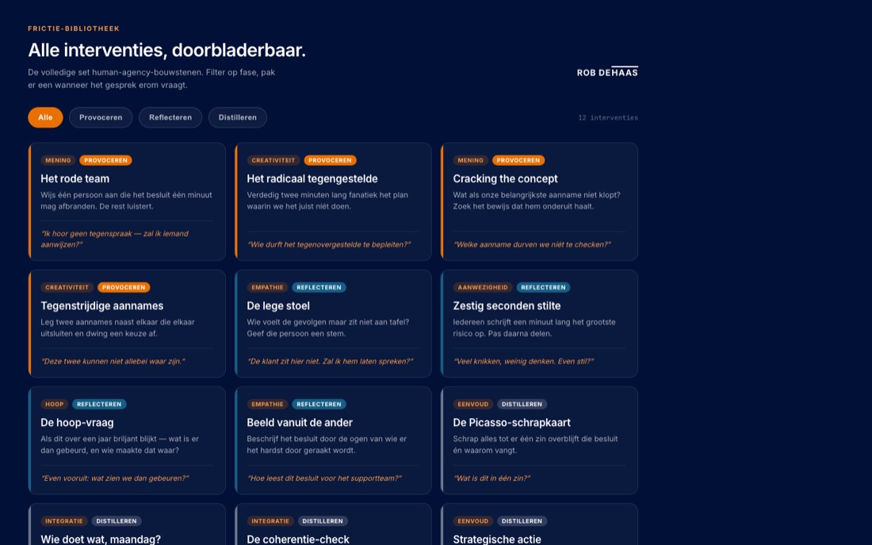Click the AANWEZIGHEID tag

[x=483, y=287]
